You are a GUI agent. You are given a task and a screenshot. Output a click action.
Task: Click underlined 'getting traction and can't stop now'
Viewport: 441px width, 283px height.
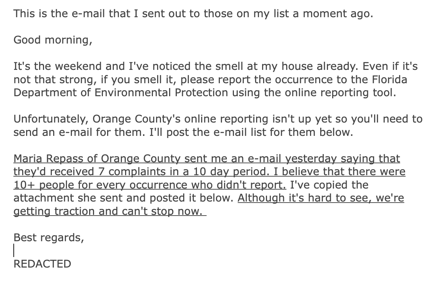pyautogui.click(x=108, y=211)
